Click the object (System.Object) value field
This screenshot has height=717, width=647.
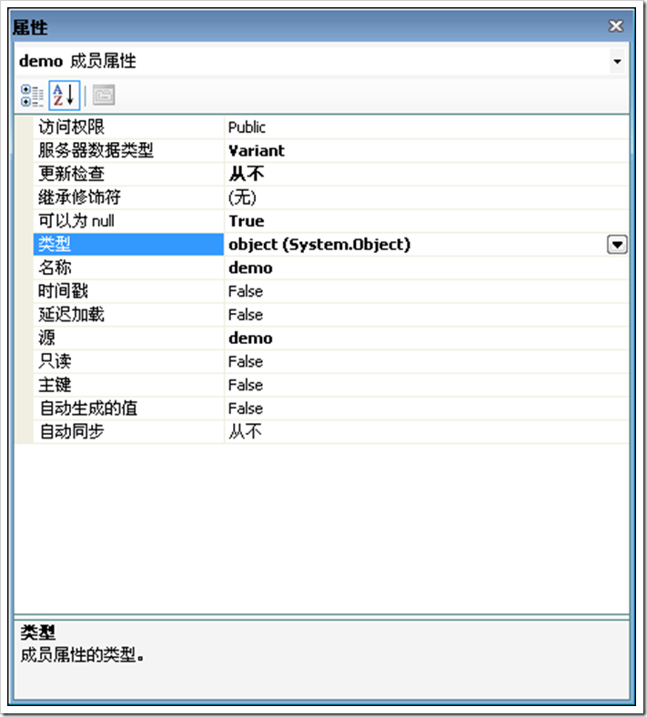click(x=415, y=244)
